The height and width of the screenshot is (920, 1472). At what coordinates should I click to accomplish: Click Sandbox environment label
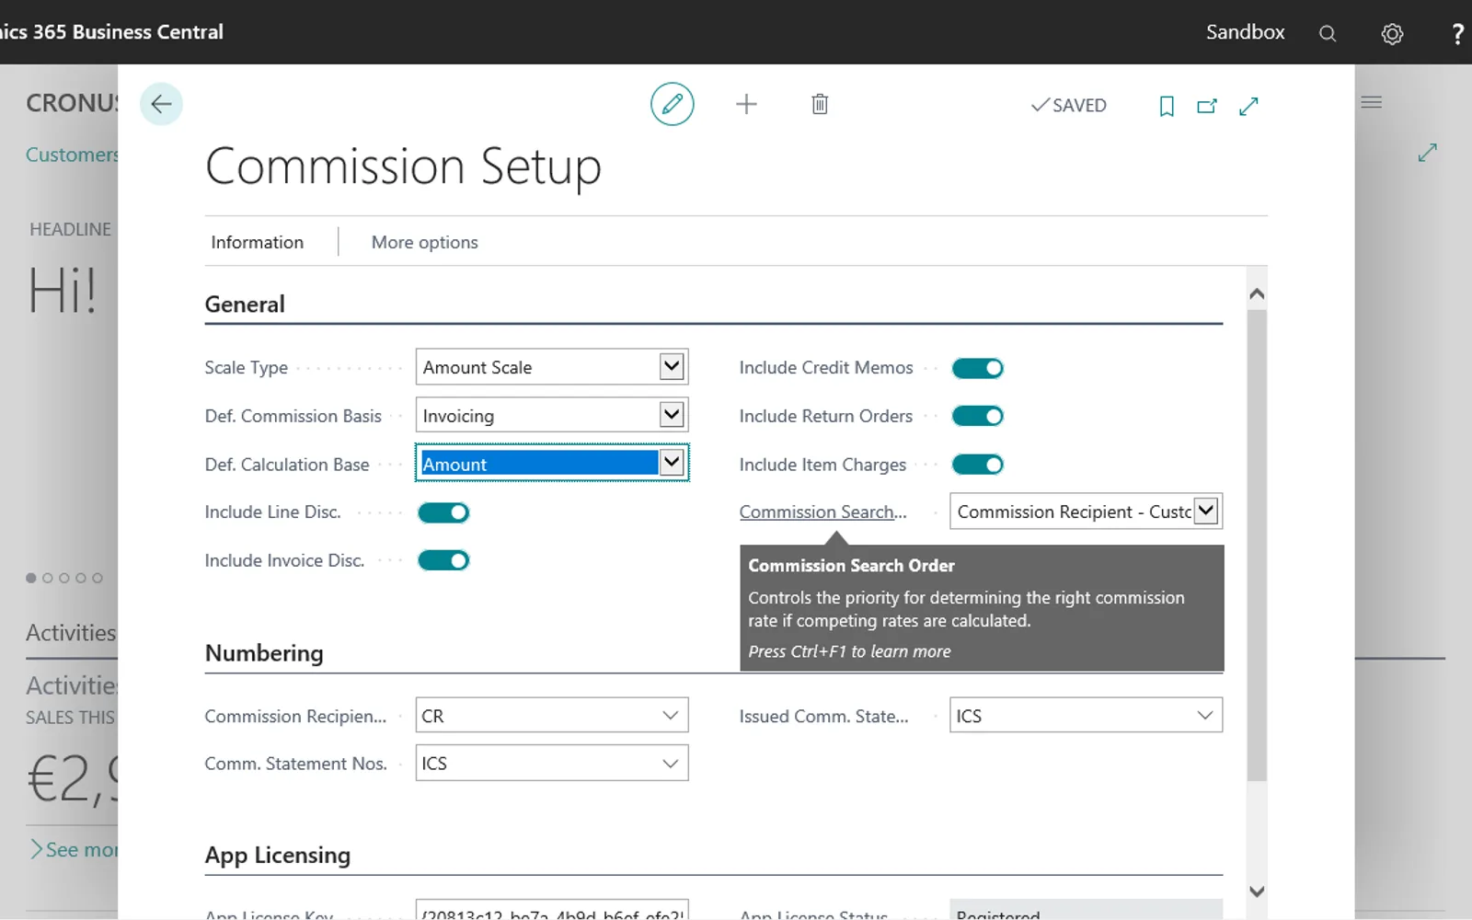[1245, 32]
